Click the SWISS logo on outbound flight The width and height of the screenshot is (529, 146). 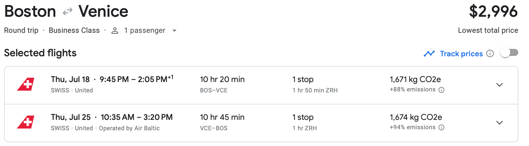click(x=26, y=85)
